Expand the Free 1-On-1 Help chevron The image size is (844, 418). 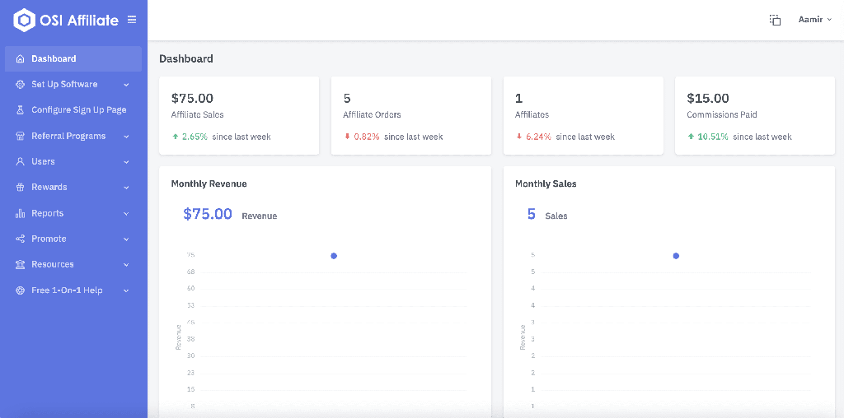[126, 290]
